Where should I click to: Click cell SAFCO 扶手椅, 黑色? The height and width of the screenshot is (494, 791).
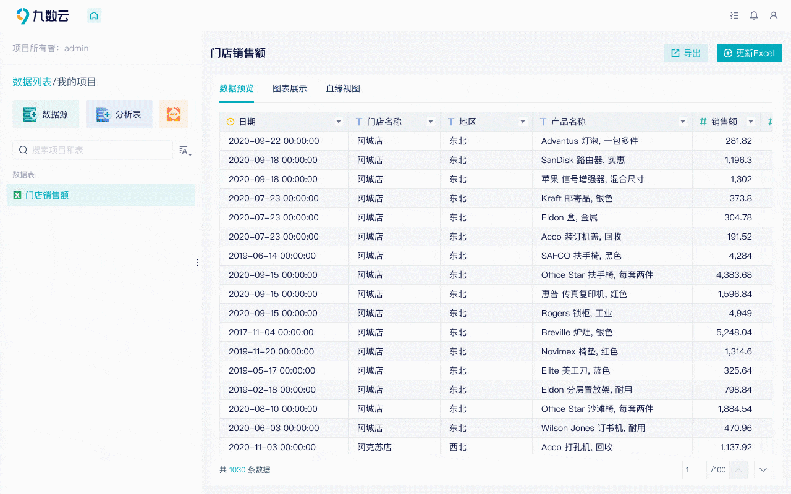pos(612,256)
